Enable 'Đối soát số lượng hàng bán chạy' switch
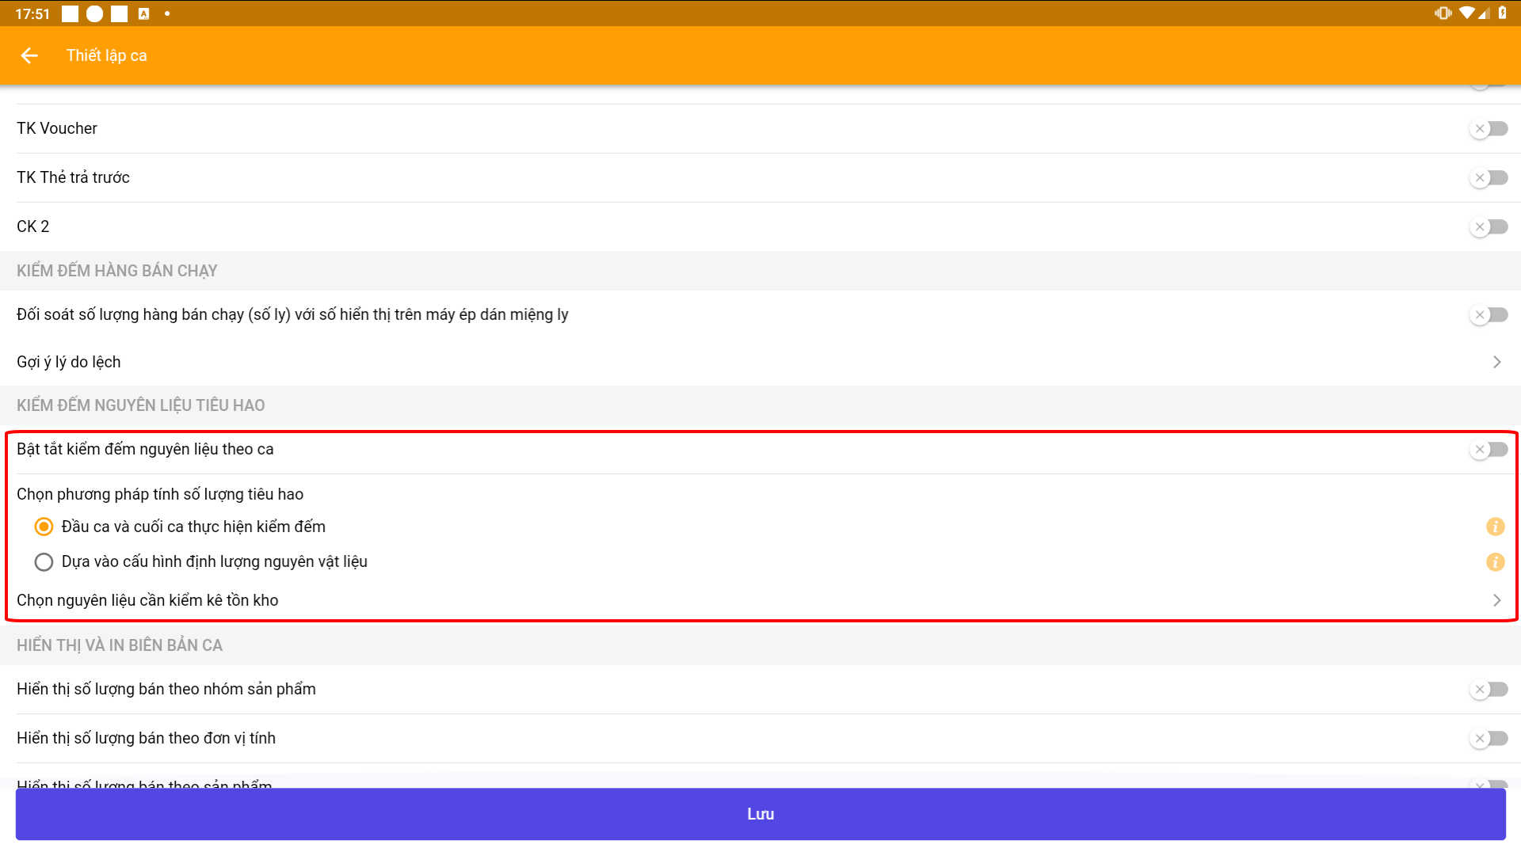This screenshot has height=852, width=1521. pos(1489,314)
